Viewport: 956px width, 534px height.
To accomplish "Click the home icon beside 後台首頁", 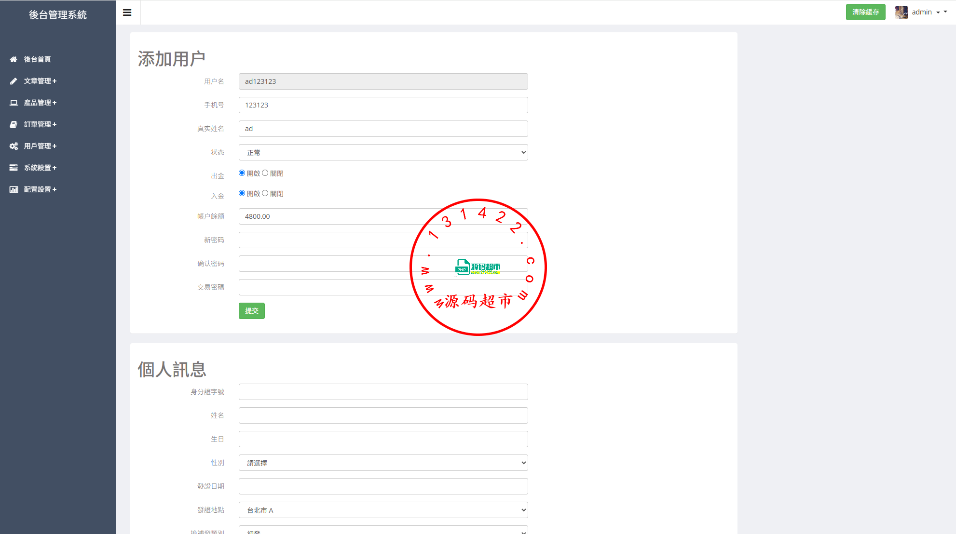I will point(14,59).
